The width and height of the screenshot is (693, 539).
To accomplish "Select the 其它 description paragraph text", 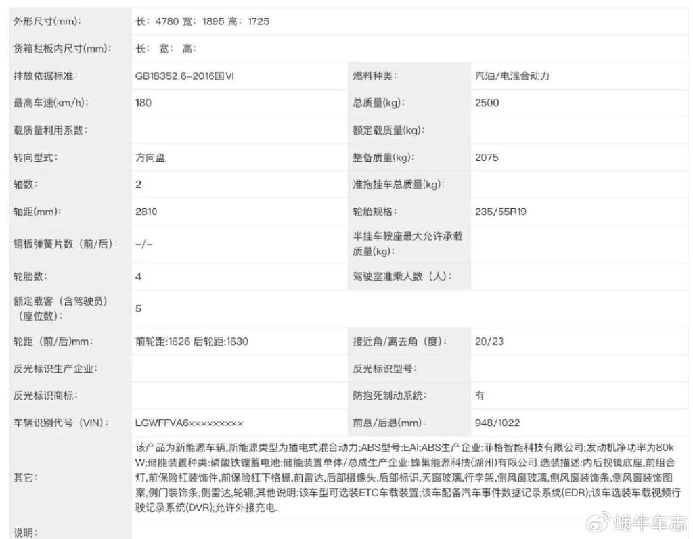I will pos(407,477).
